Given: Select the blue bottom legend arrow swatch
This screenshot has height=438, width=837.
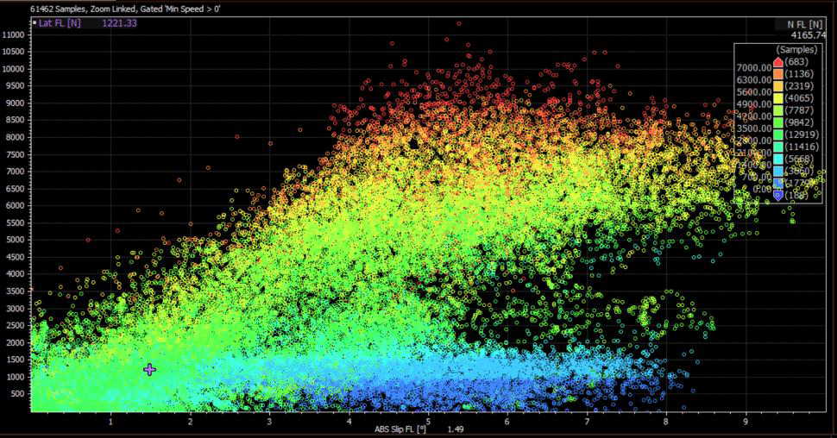Looking at the screenshot, I should click(x=778, y=195).
